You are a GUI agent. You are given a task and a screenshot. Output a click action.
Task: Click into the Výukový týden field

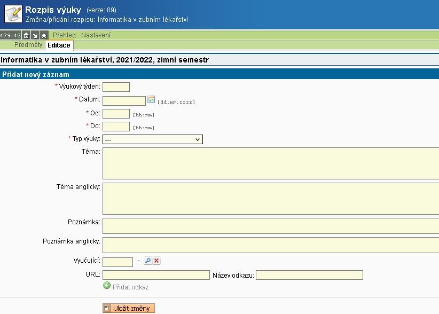pos(116,87)
